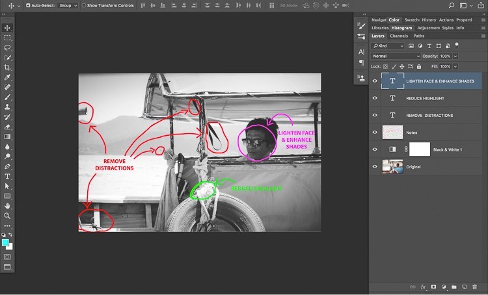Click the share icon in options bar

(481, 5)
